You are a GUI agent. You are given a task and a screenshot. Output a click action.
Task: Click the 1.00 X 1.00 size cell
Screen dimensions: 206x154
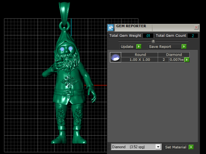coord(139,59)
